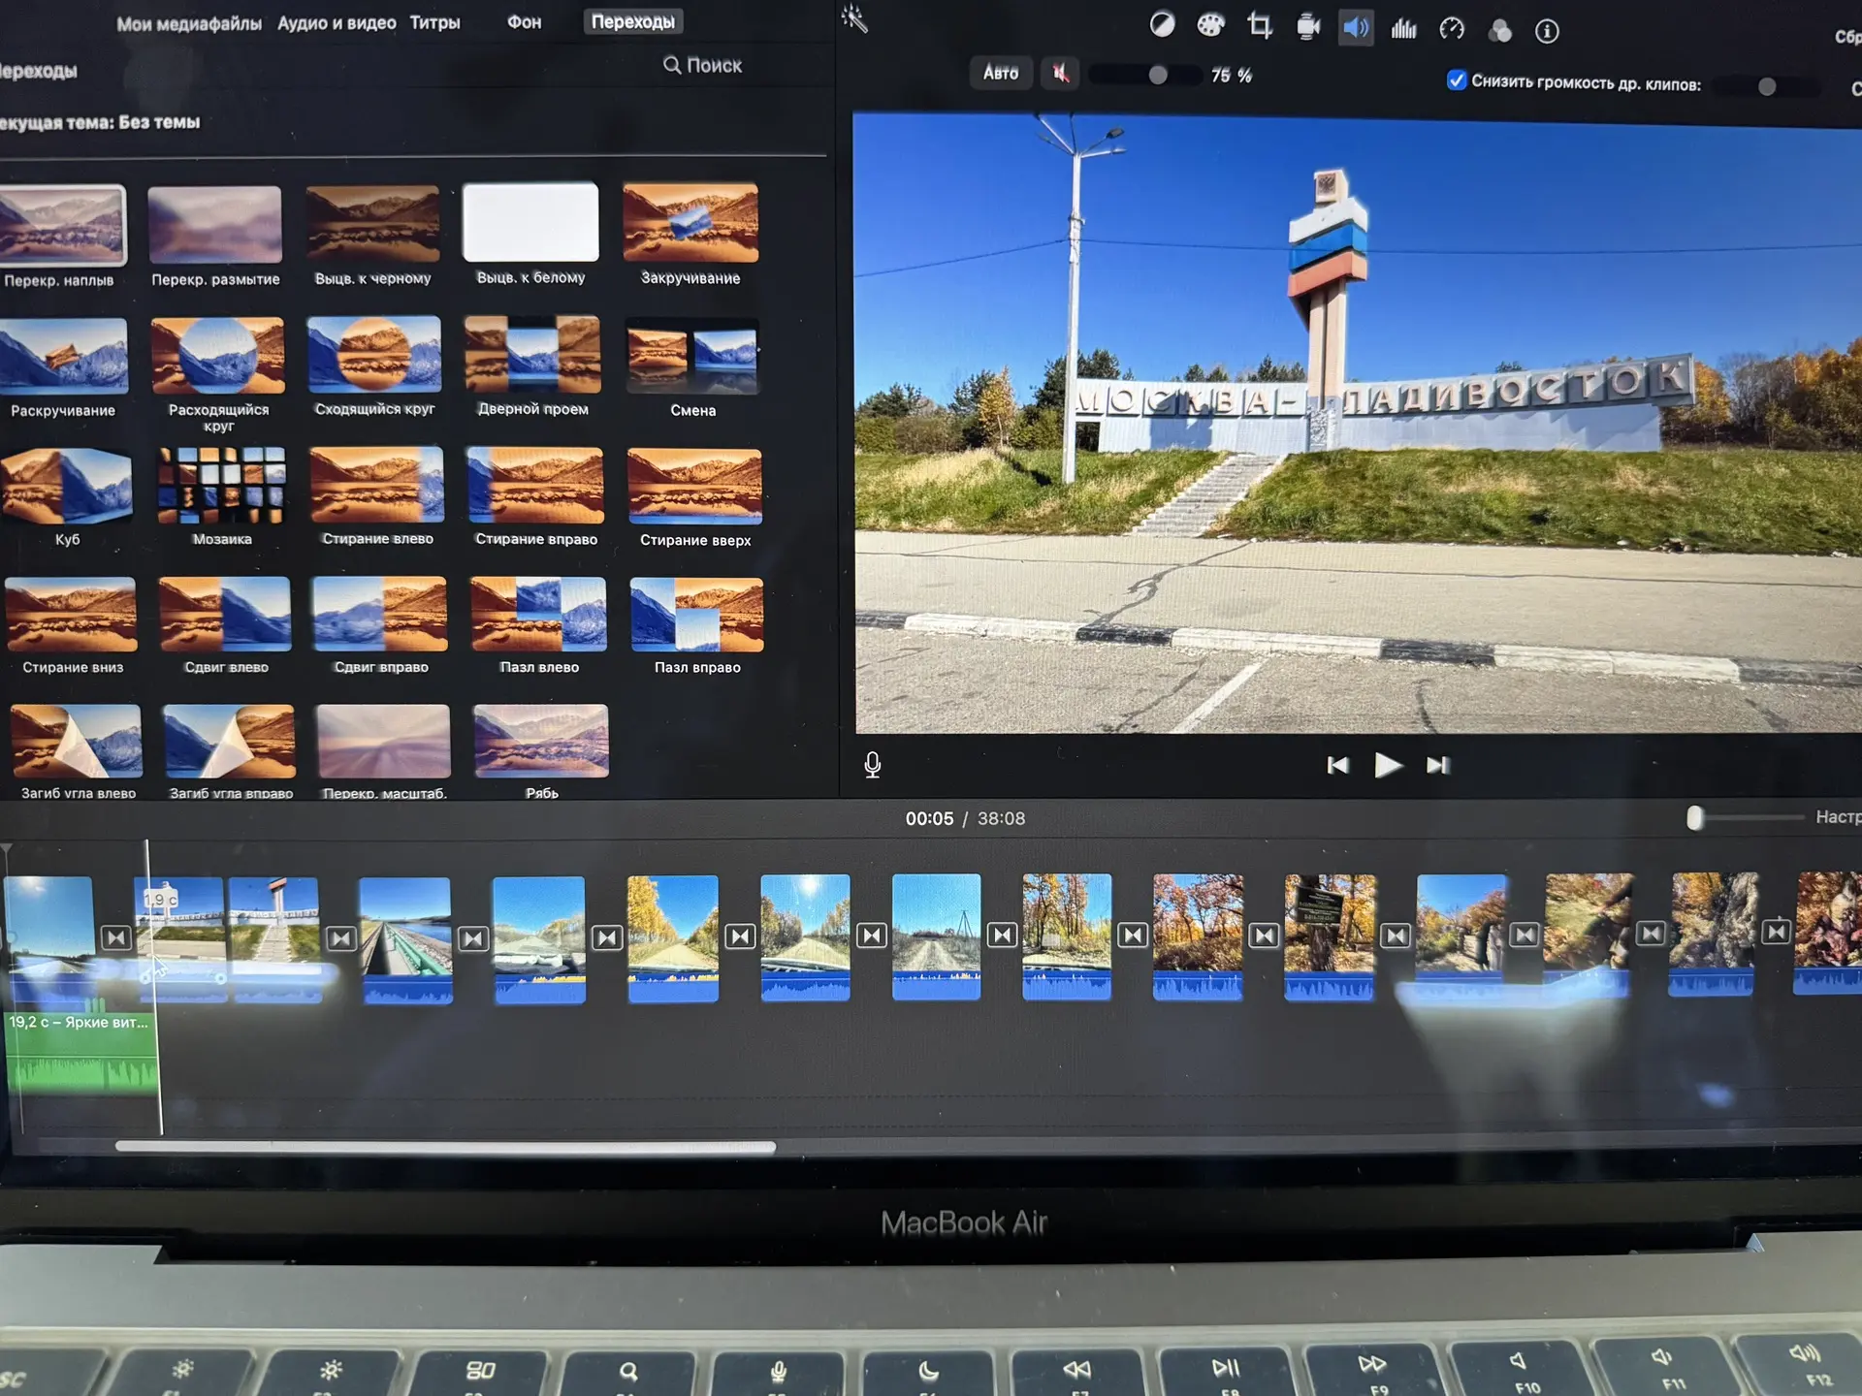Skip to the previous clip
The height and width of the screenshot is (1396, 1862).
tap(1337, 766)
